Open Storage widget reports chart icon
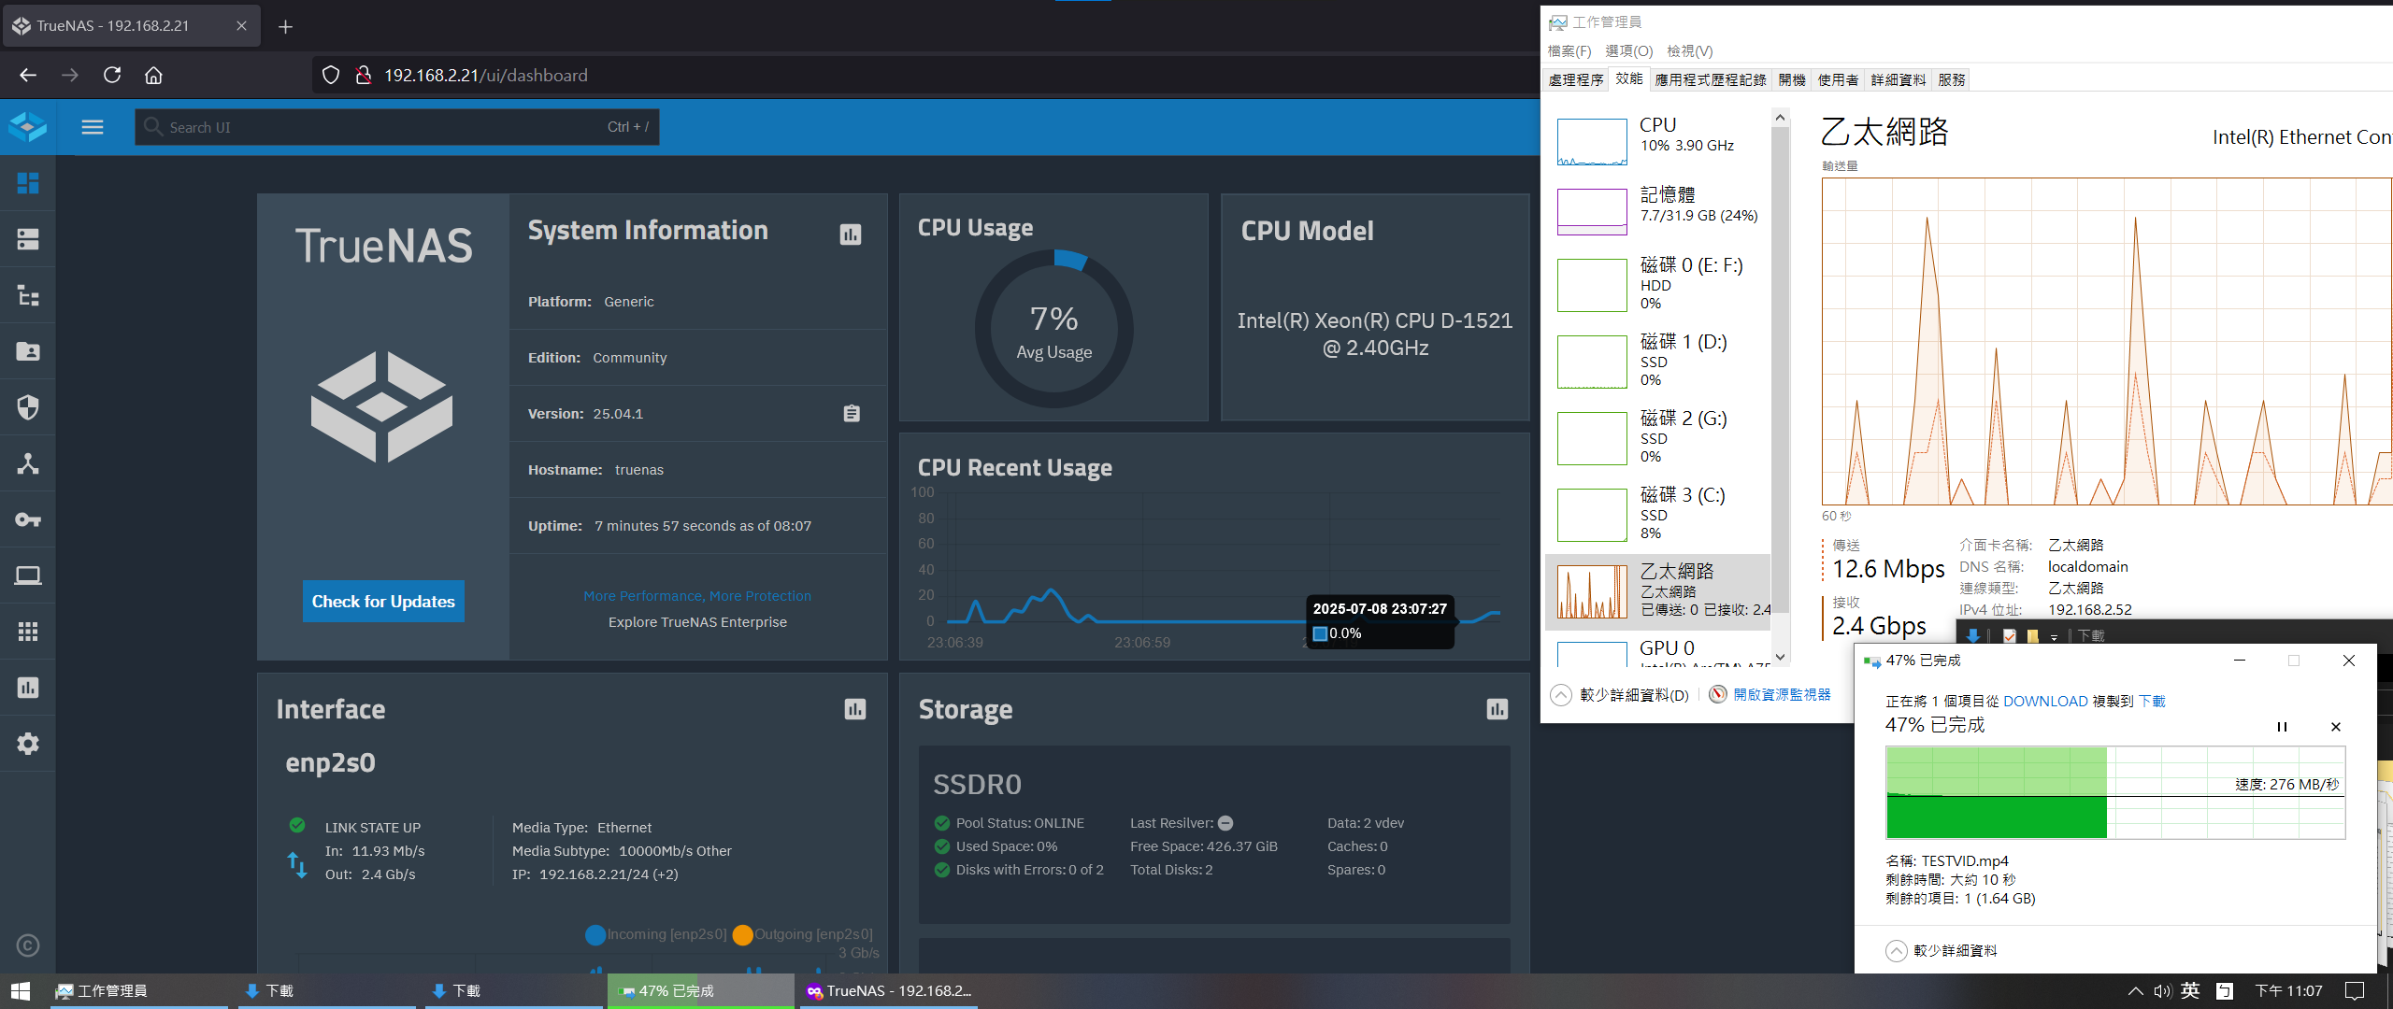This screenshot has height=1009, width=2393. (1497, 709)
